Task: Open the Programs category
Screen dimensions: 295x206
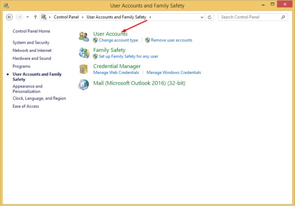Action: (x=22, y=66)
